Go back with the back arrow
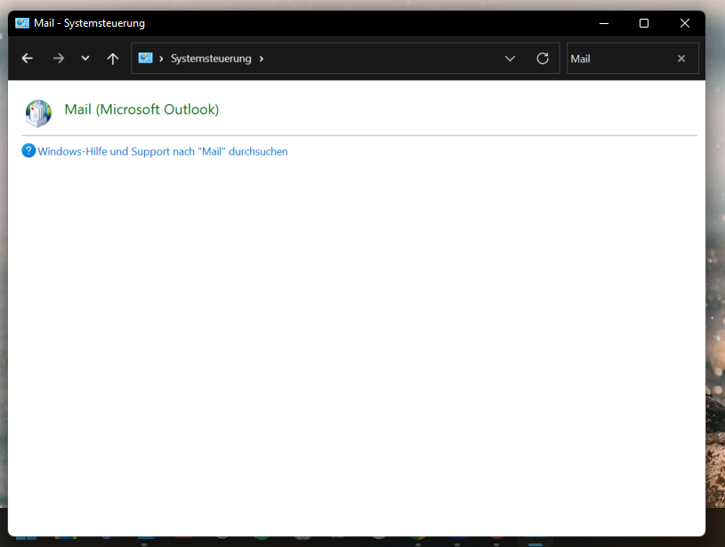The image size is (725, 547). pos(28,59)
